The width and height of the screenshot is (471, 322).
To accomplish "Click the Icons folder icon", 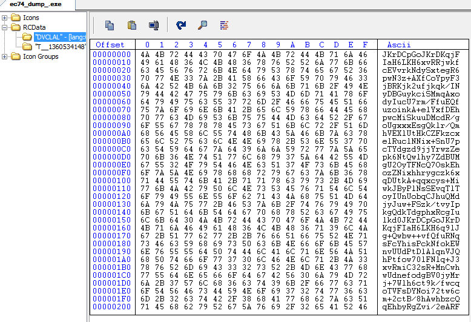I will [x=15, y=18].
